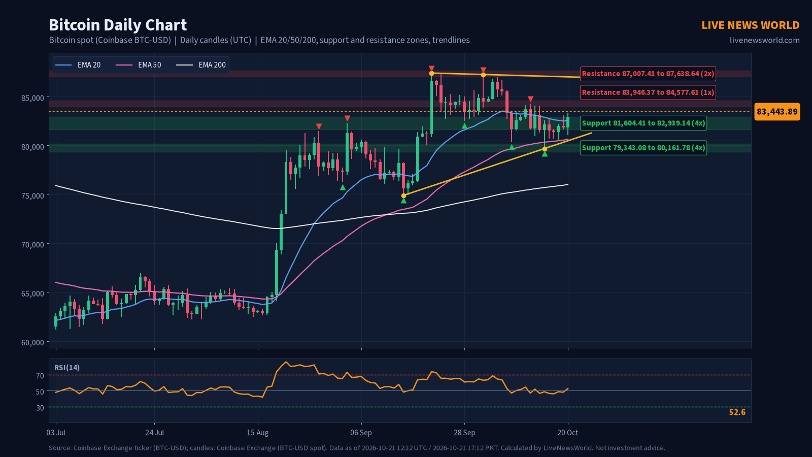
Task: Click the "03 Jul" date axis label
Action: coord(56,433)
